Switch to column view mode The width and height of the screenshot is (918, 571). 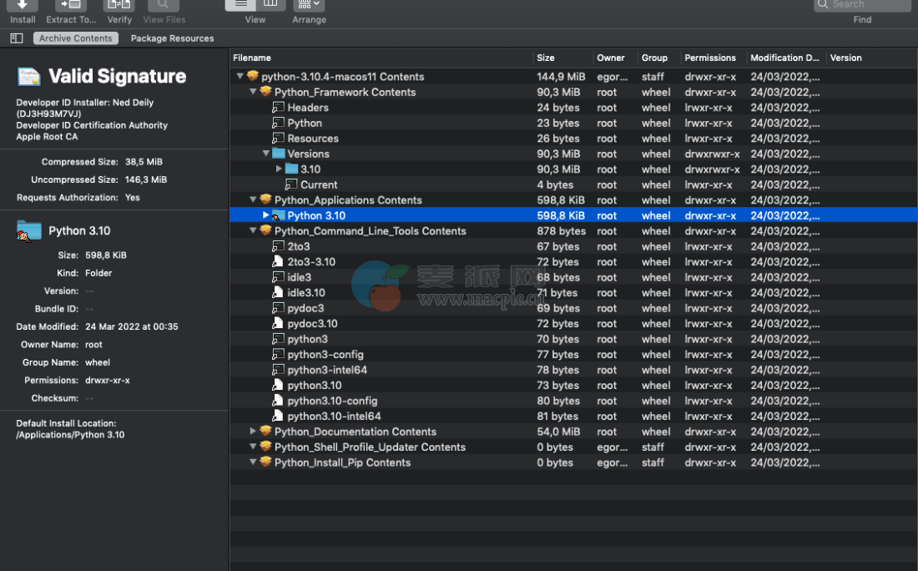[270, 4]
